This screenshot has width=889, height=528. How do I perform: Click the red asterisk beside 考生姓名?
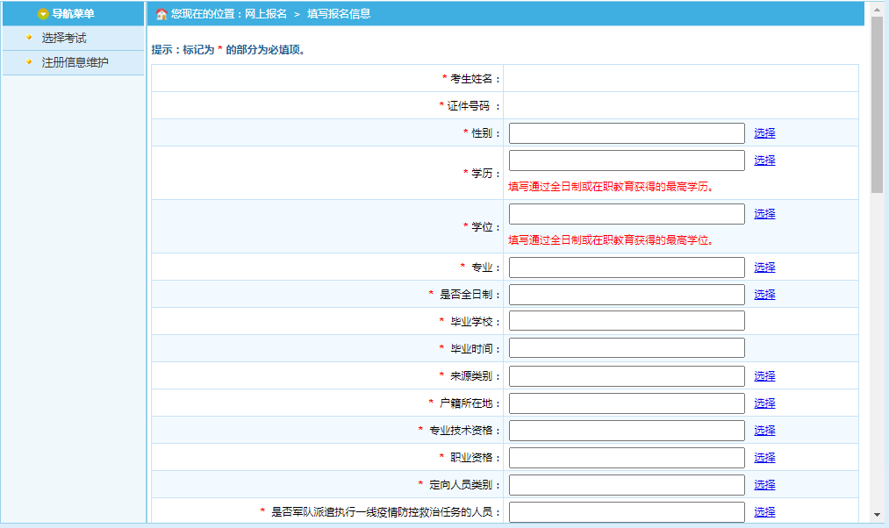click(x=443, y=78)
